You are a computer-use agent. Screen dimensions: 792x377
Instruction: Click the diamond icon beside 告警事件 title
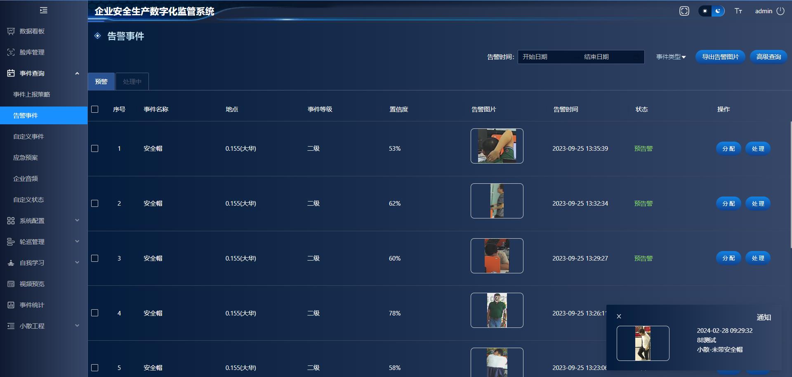(x=98, y=36)
